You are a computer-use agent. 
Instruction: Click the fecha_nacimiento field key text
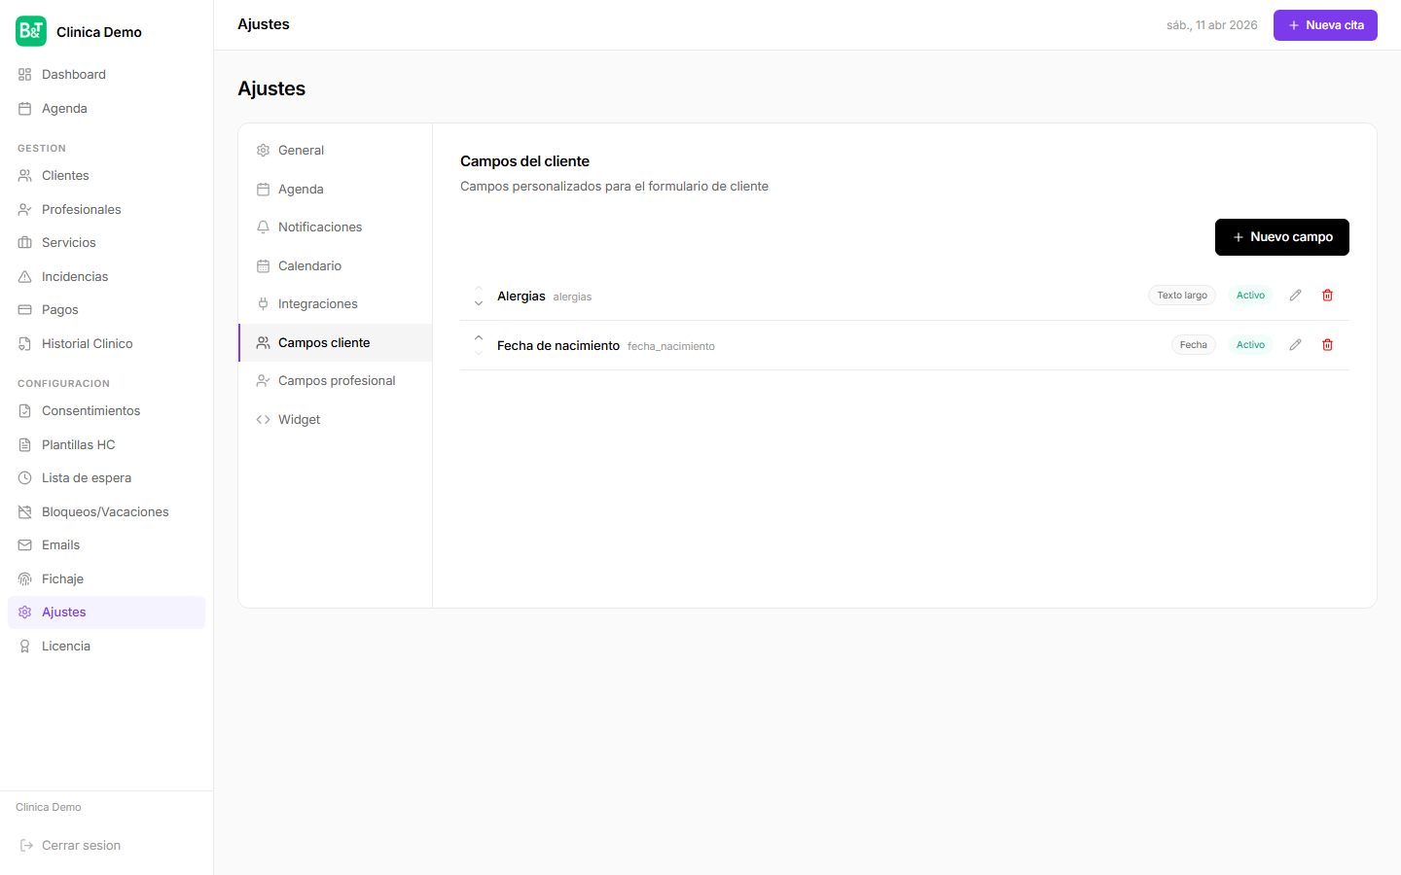point(671,347)
